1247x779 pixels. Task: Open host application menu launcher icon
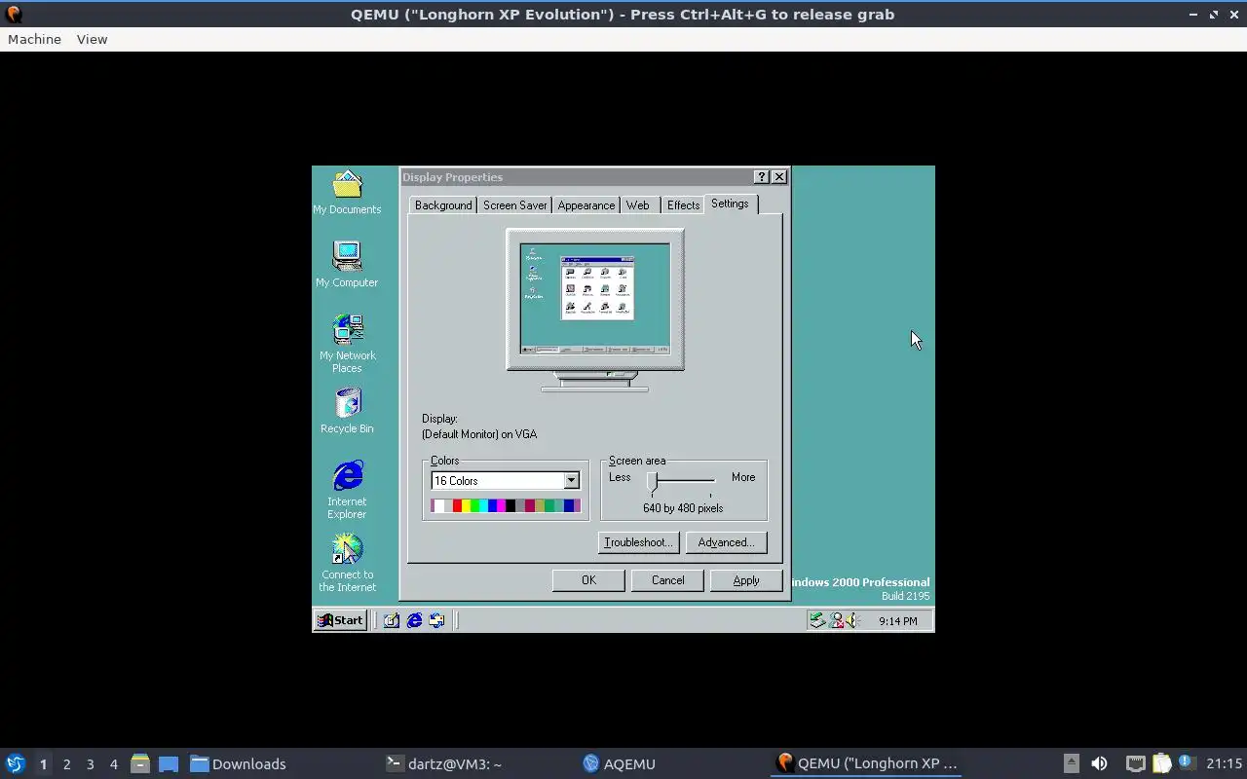[15, 763]
